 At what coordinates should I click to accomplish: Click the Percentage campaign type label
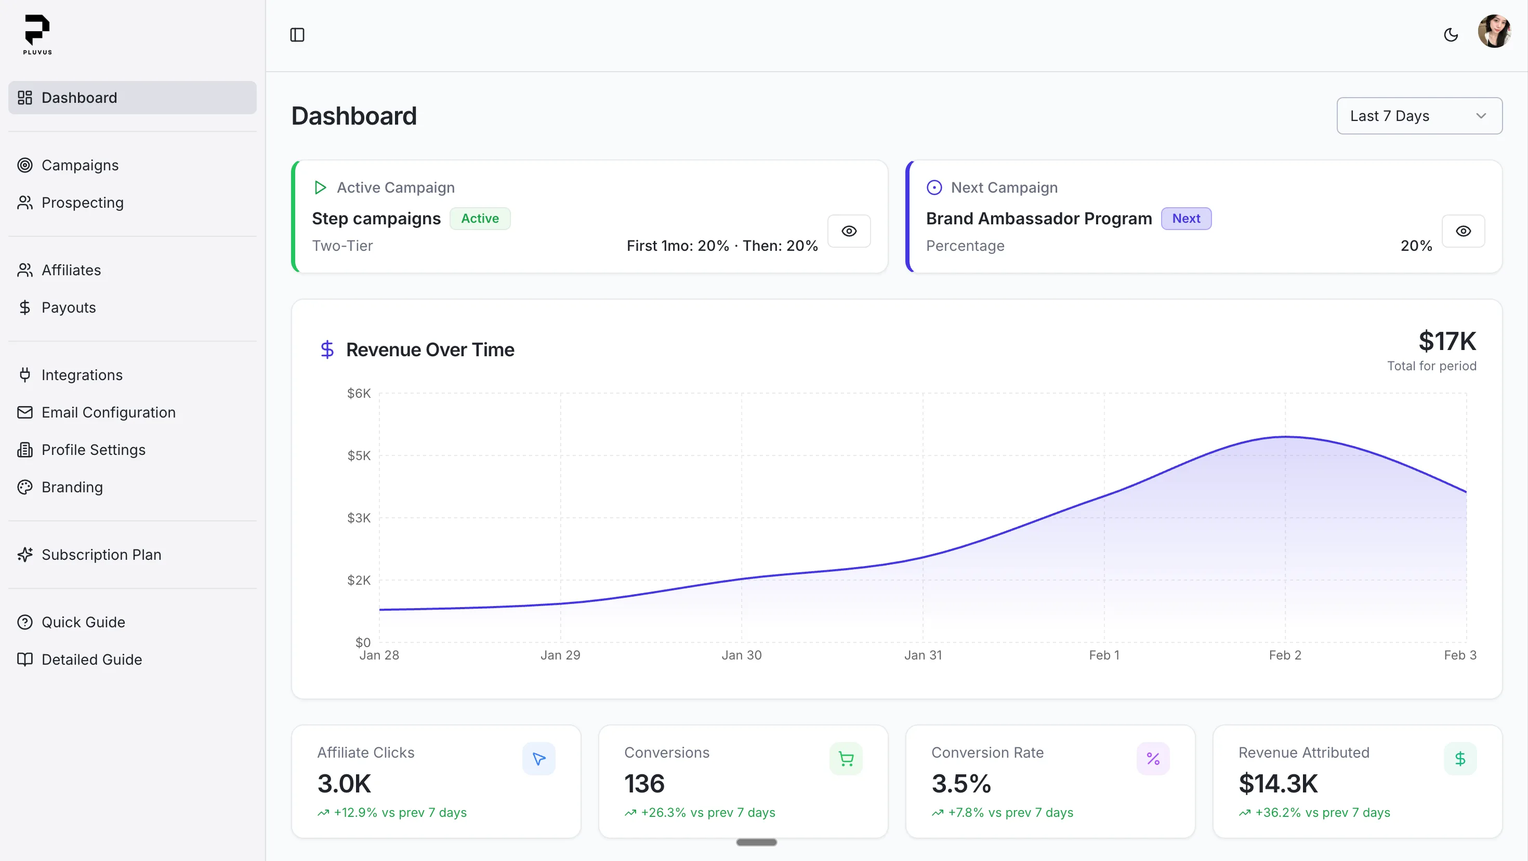pos(965,246)
